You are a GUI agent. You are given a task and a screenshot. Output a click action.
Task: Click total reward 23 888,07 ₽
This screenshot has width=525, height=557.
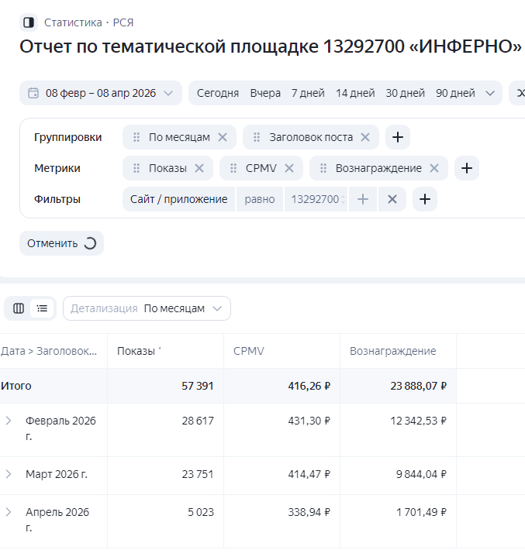coord(418,386)
